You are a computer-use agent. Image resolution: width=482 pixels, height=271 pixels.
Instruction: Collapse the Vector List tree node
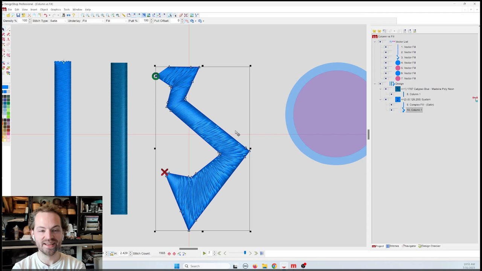tap(375, 42)
